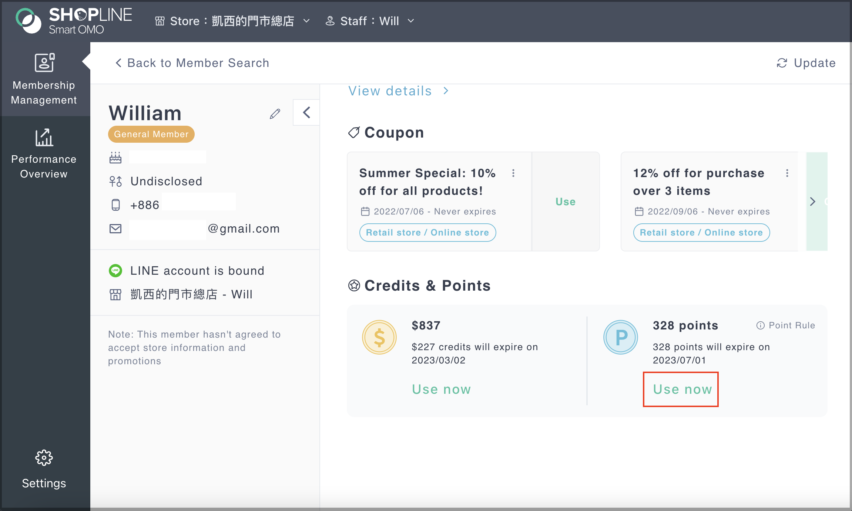The height and width of the screenshot is (511, 852).
Task: Click the email envelope icon
Action: (115, 229)
